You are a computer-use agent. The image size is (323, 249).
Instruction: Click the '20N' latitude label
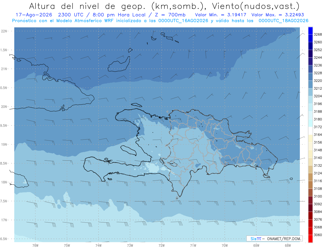pyautogui.click(x=4, y=107)
